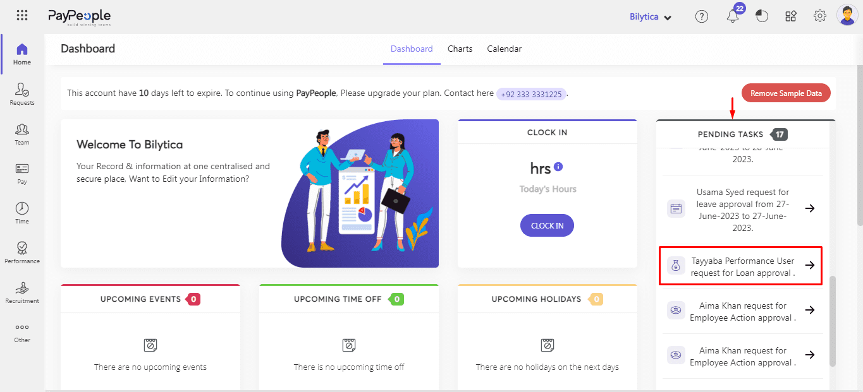Screen dimensions: 863x392
Task: Click the today's hours info icon
Action: [x=558, y=167]
